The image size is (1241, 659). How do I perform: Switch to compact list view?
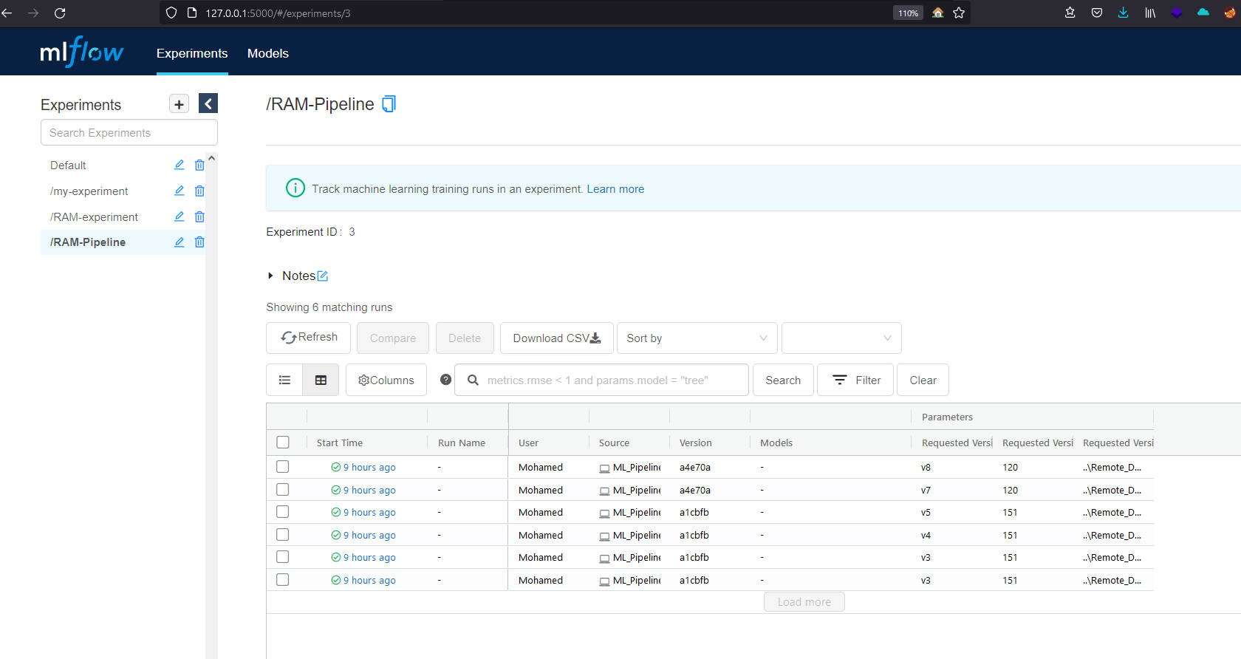[284, 380]
